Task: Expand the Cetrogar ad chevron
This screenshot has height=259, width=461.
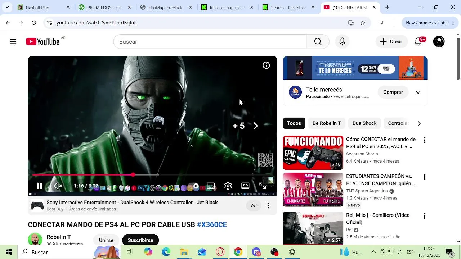Action: pyautogui.click(x=418, y=92)
